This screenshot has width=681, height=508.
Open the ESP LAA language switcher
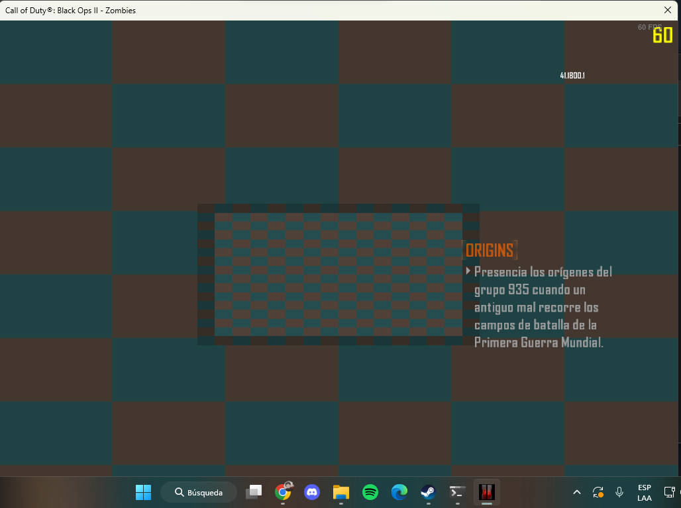pos(645,492)
